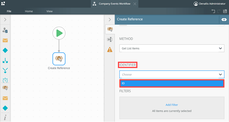The height and width of the screenshot is (122, 229).
Task: Select the merge arrows toolbox icon
Action: [x=5, y=70]
